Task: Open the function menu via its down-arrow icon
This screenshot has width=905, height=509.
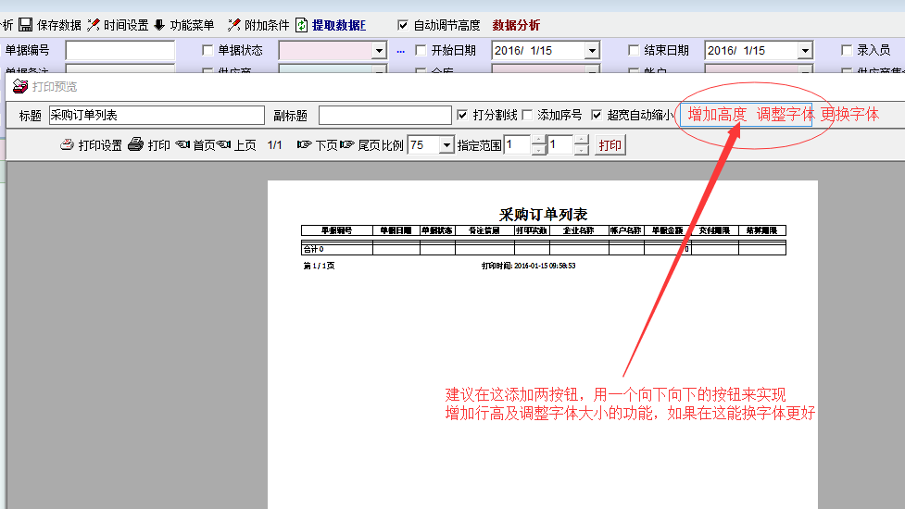Action: (x=159, y=25)
